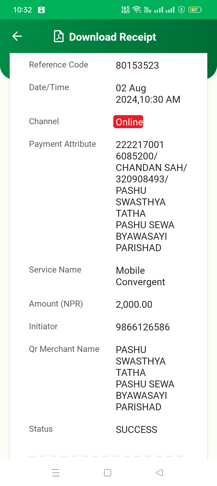Tap the notification icon beside the clock
This screenshot has width=217, height=486.
pyautogui.click(x=41, y=10)
